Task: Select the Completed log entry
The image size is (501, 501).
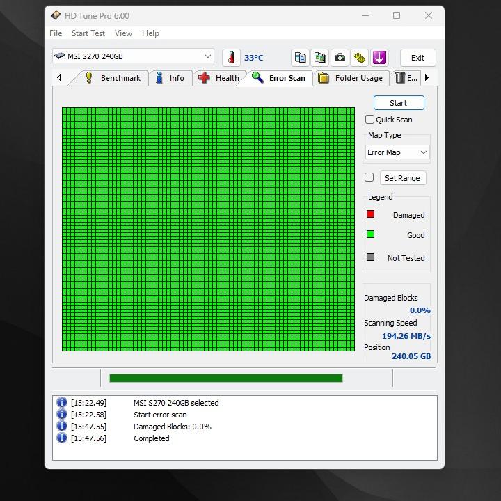Action: 151,438
